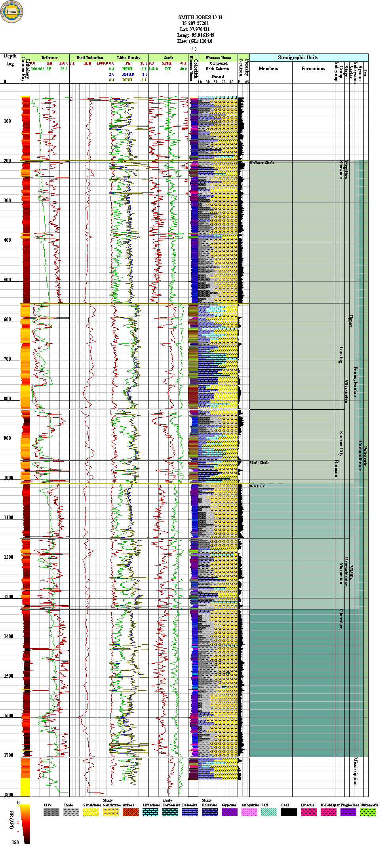Click the GR (API) color scale bar
This screenshot has height=846, width=388.
pyautogui.click(x=25, y=824)
